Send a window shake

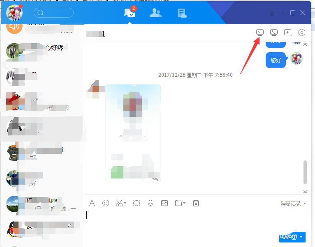pyautogui.click(x=137, y=203)
